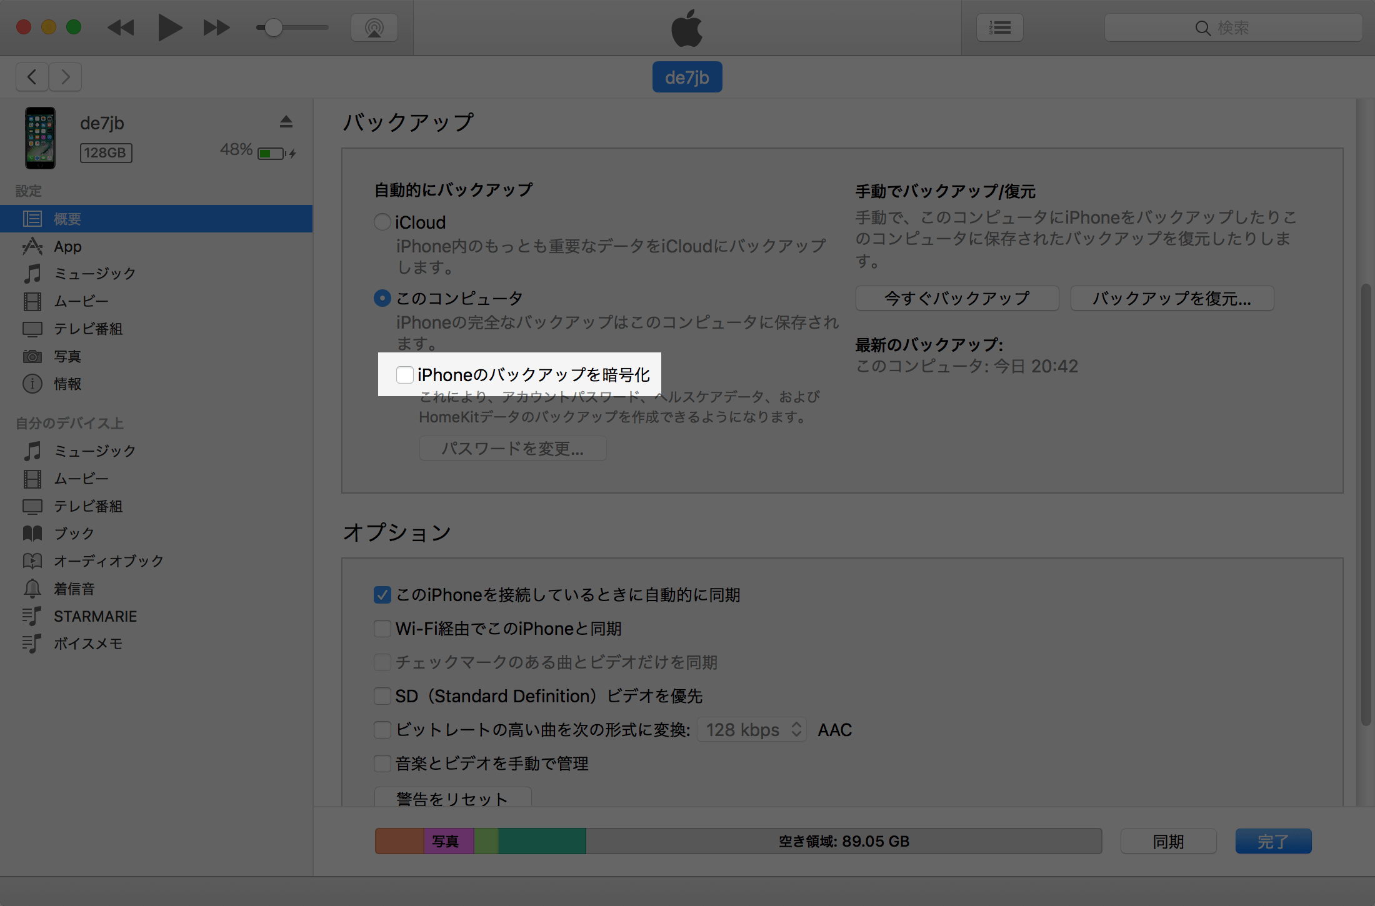Eject the de7jb device

pyautogui.click(x=286, y=122)
